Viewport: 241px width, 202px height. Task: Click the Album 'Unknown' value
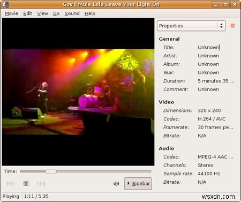point(208,64)
